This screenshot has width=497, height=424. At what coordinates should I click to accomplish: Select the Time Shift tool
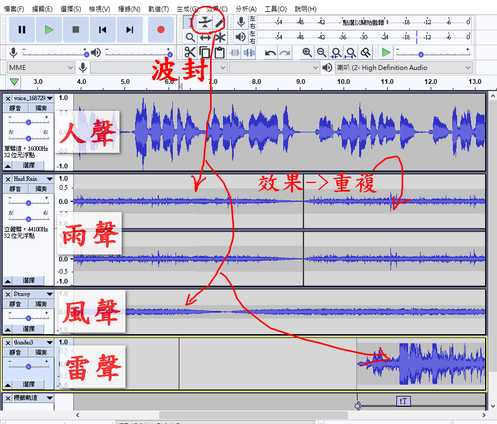pos(205,38)
